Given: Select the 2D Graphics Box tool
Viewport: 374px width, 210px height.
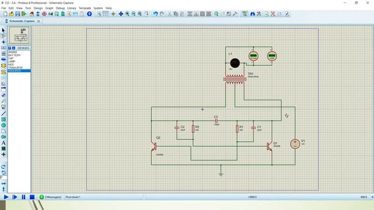Looking at the screenshot, I should pyautogui.click(x=4, y=119).
